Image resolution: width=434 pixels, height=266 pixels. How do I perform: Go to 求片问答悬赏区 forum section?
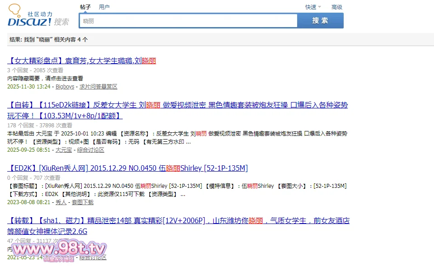pos(98,86)
